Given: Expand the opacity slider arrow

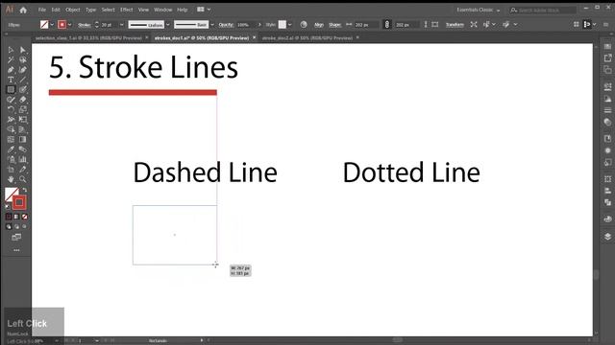Looking at the screenshot, I should (x=259, y=25).
